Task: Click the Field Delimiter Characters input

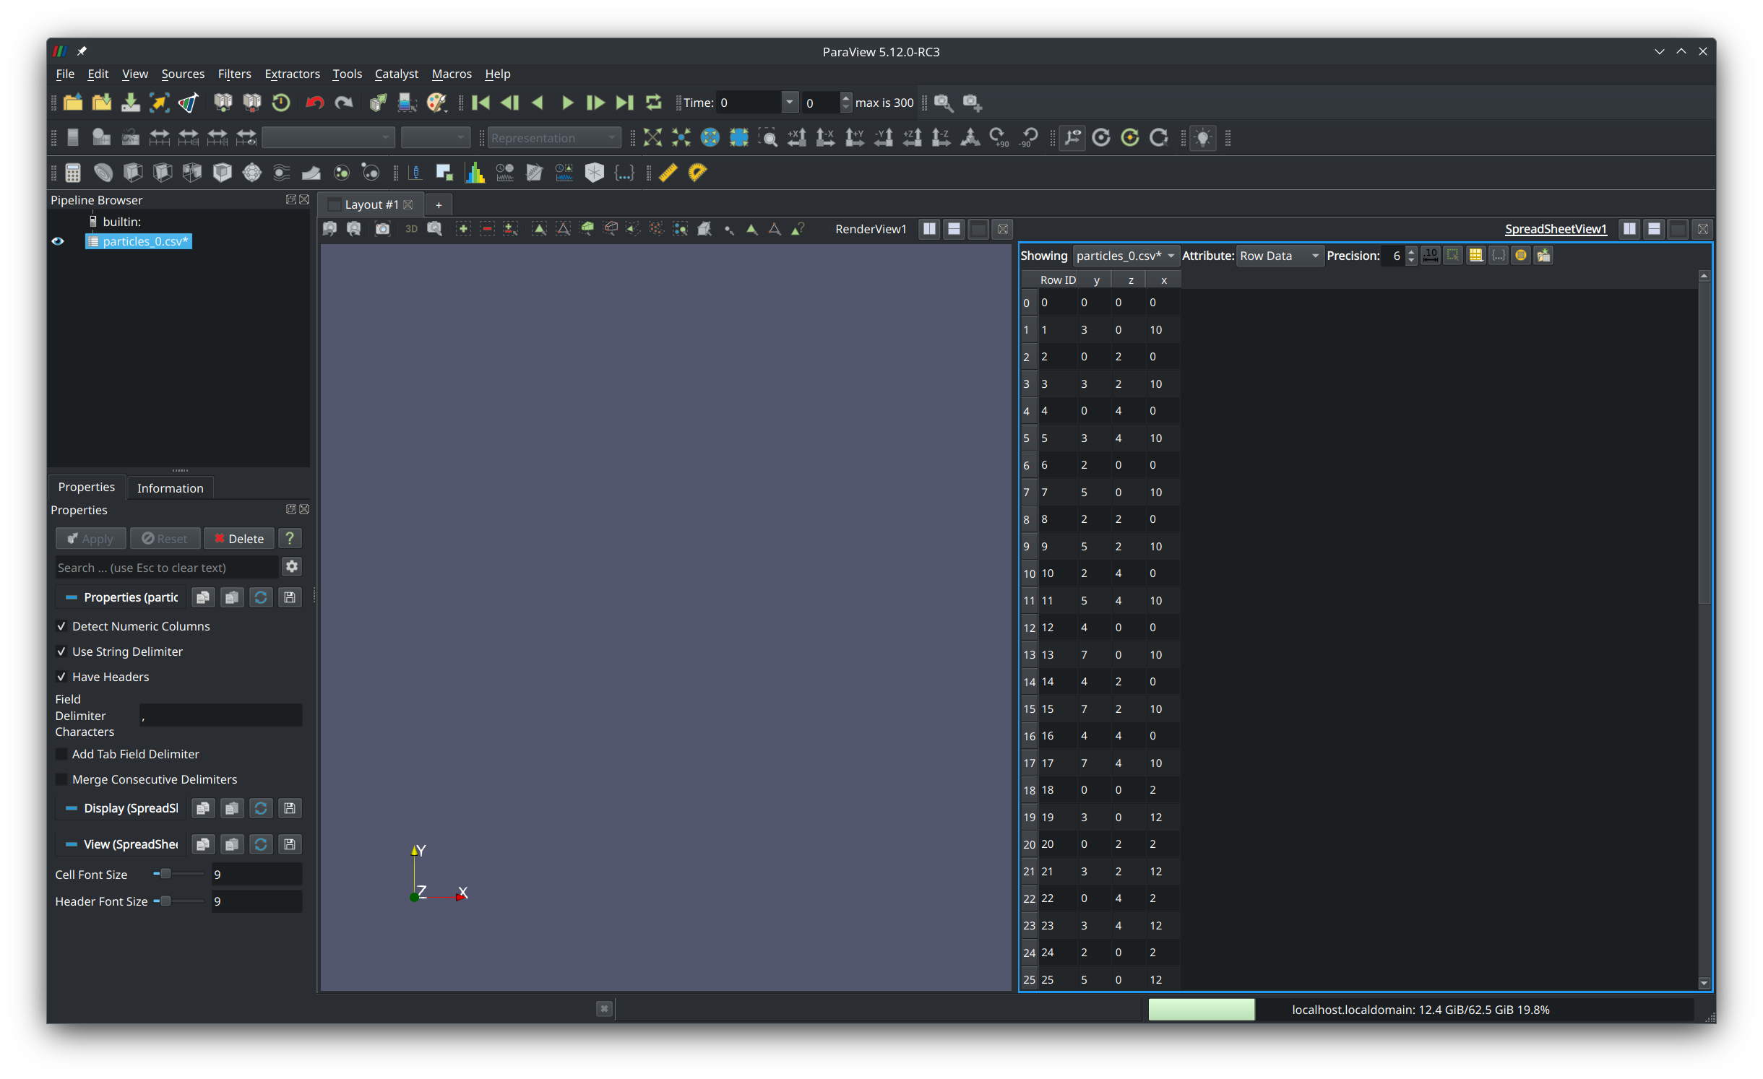Action: point(220,716)
